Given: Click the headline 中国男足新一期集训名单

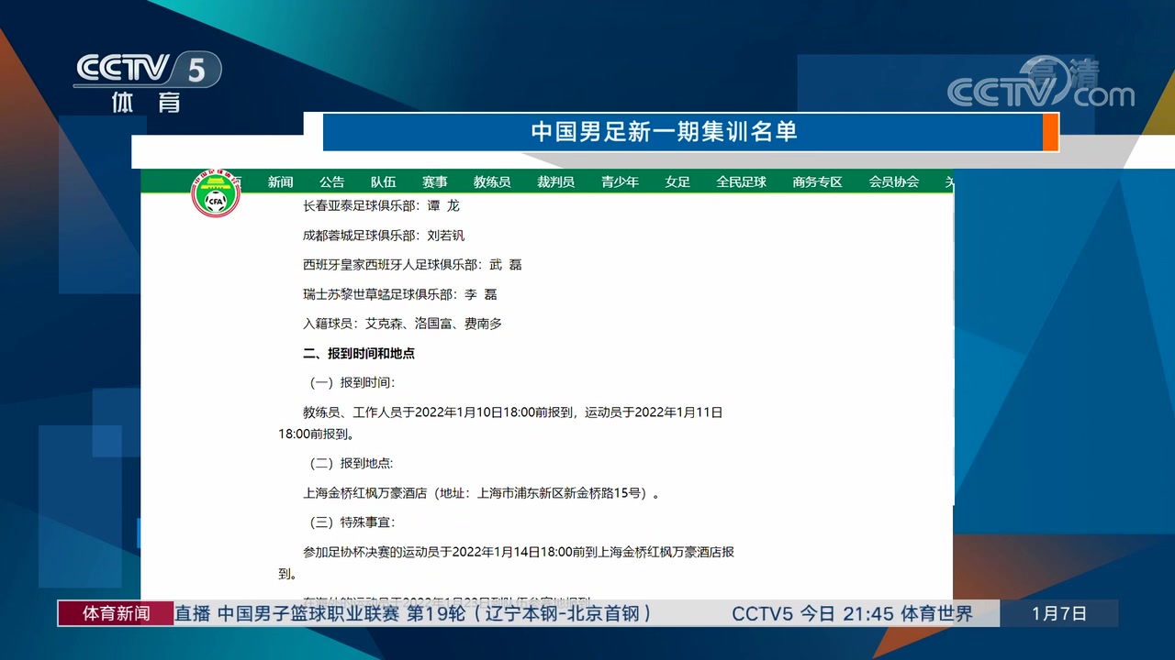Looking at the screenshot, I should click(664, 131).
